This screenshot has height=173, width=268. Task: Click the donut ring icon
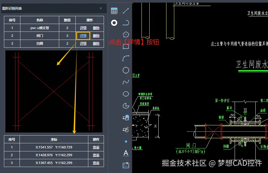pos(114,23)
